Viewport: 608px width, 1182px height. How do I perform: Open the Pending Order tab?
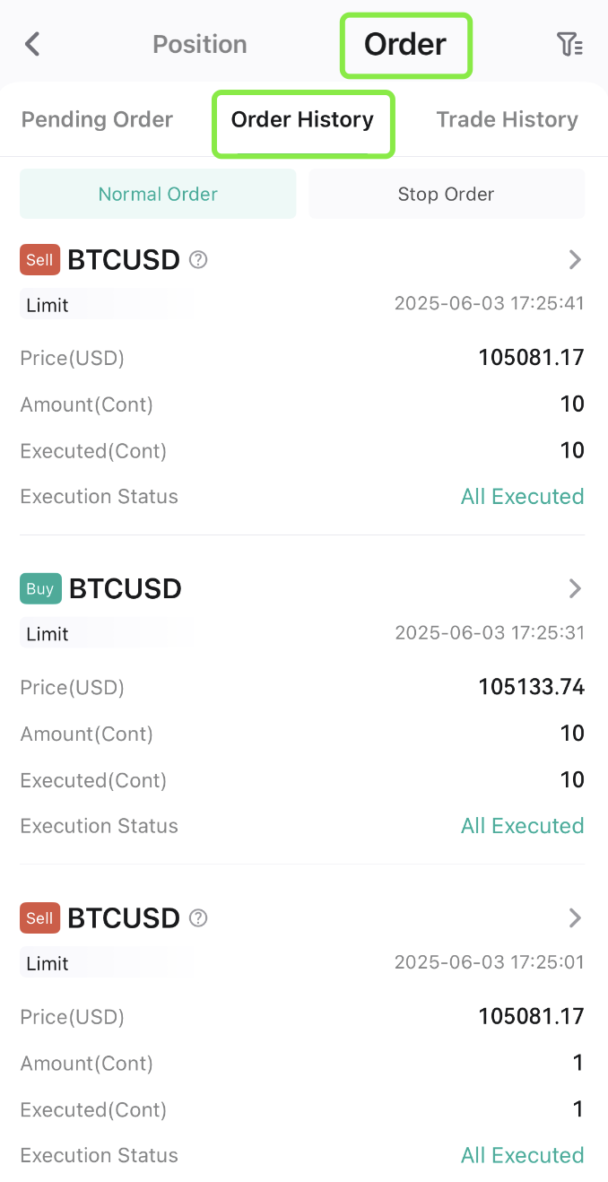97,118
